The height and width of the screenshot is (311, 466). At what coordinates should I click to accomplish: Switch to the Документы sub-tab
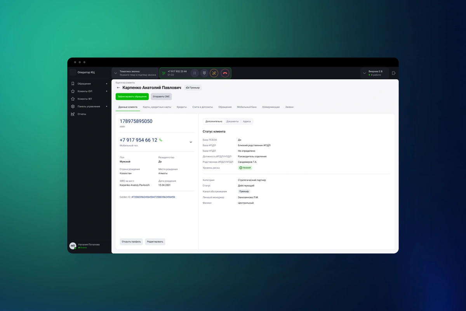pos(232,121)
